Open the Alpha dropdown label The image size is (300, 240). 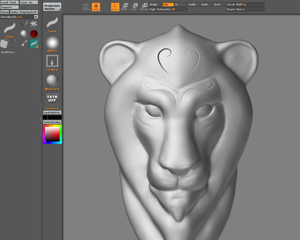pyautogui.click(x=52, y=51)
